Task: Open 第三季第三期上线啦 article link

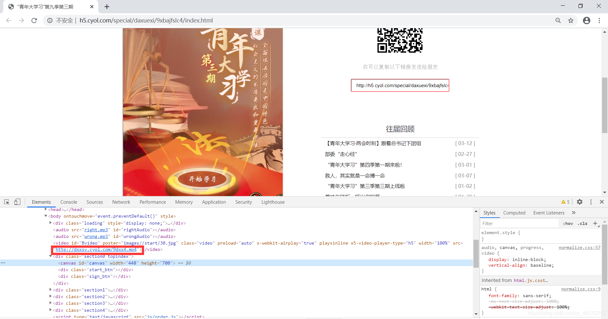Action: point(366,186)
